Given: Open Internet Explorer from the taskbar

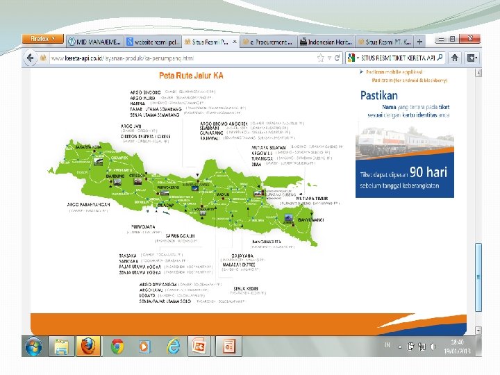Looking at the screenshot, I should (174, 347).
